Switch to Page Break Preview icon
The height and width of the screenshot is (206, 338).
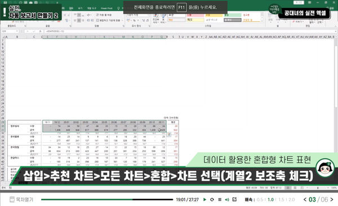coord(302,188)
